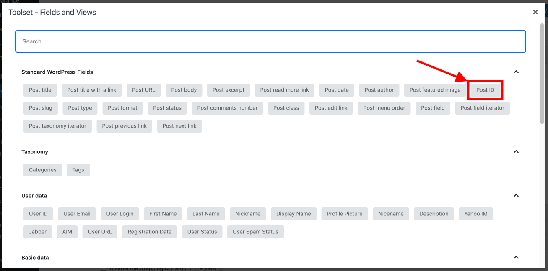Select the AIM field
The height and width of the screenshot is (271, 548).
tap(67, 232)
